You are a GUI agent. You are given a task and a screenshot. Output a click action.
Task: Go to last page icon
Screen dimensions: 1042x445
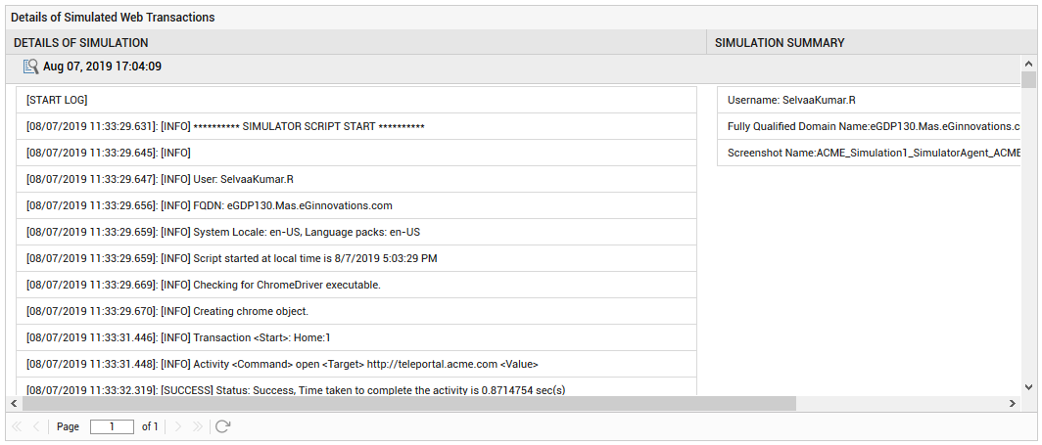[198, 426]
